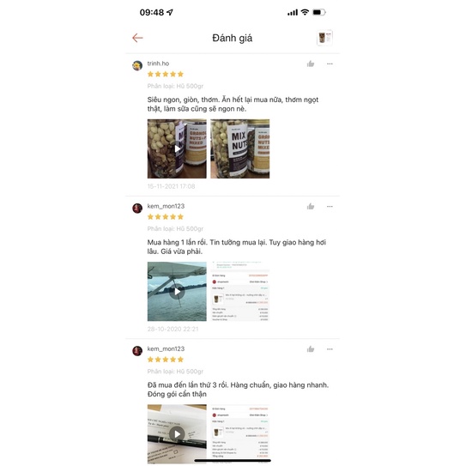This screenshot has height=466, width=466.
Task: Open order screenshot in third review
Action: tap(239, 434)
